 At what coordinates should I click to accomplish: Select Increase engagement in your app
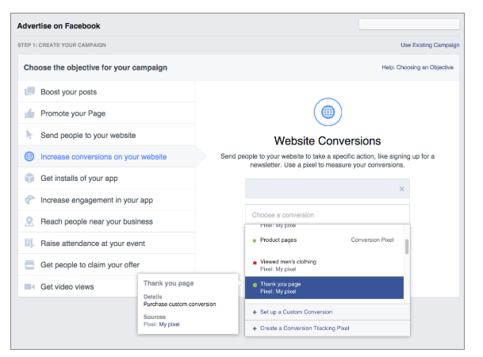(x=106, y=200)
